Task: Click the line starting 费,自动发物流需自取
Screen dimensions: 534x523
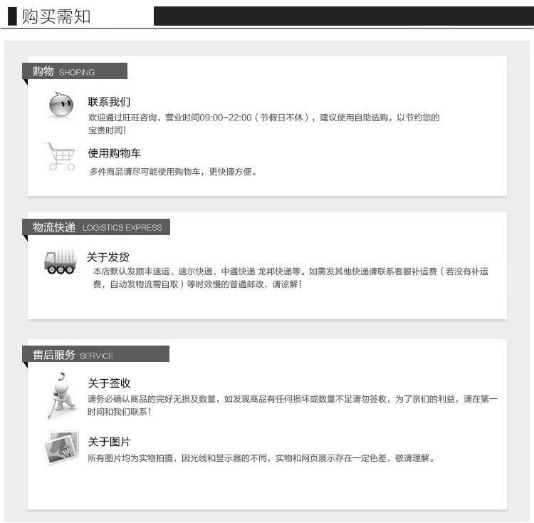Action: (197, 284)
